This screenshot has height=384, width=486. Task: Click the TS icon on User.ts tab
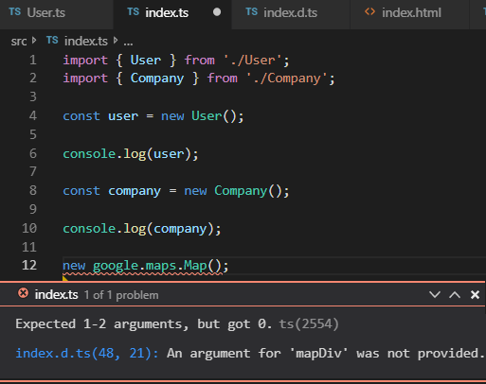coord(15,12)
